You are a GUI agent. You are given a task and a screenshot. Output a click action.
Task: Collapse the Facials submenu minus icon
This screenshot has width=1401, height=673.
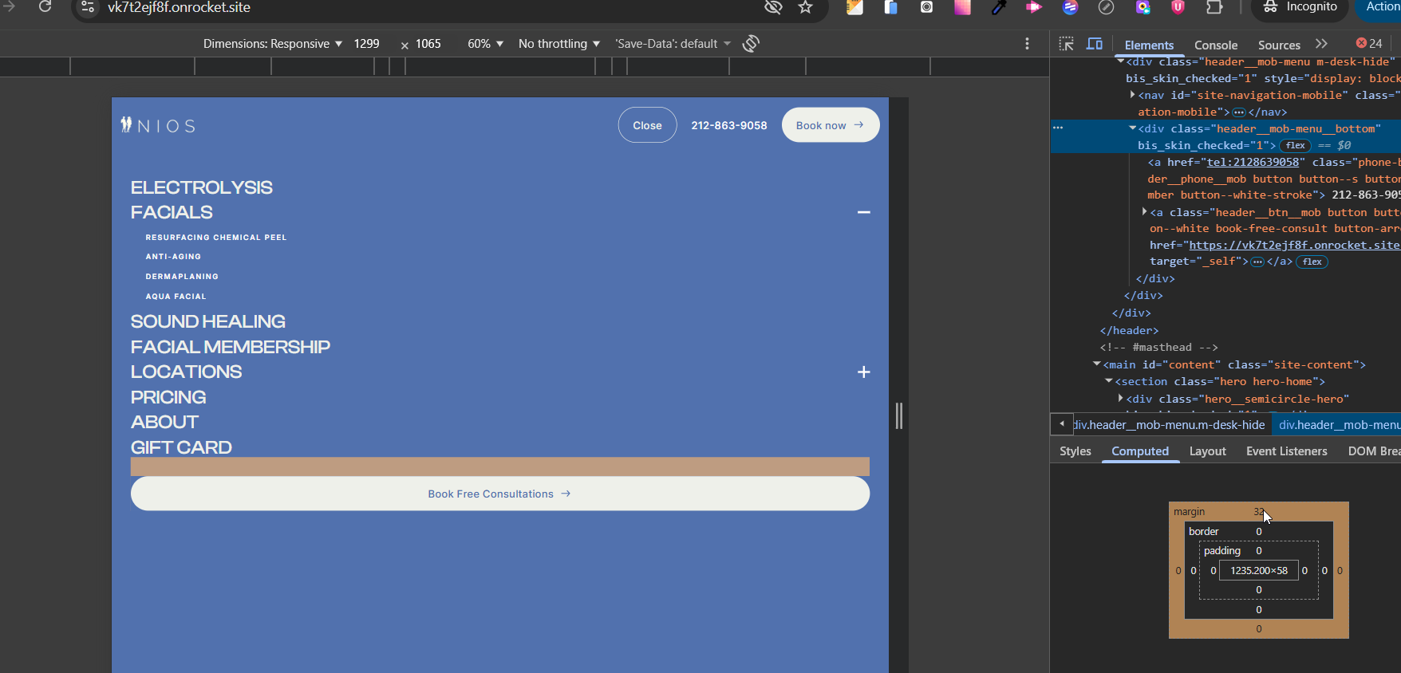(x=863, y=212)
